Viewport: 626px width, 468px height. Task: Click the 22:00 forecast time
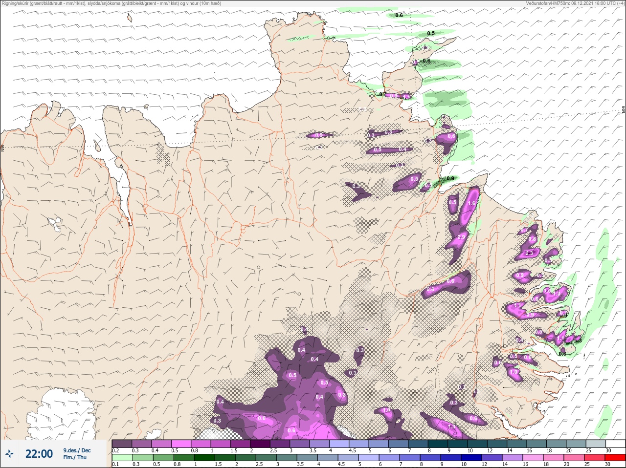[x=39, y=454]
